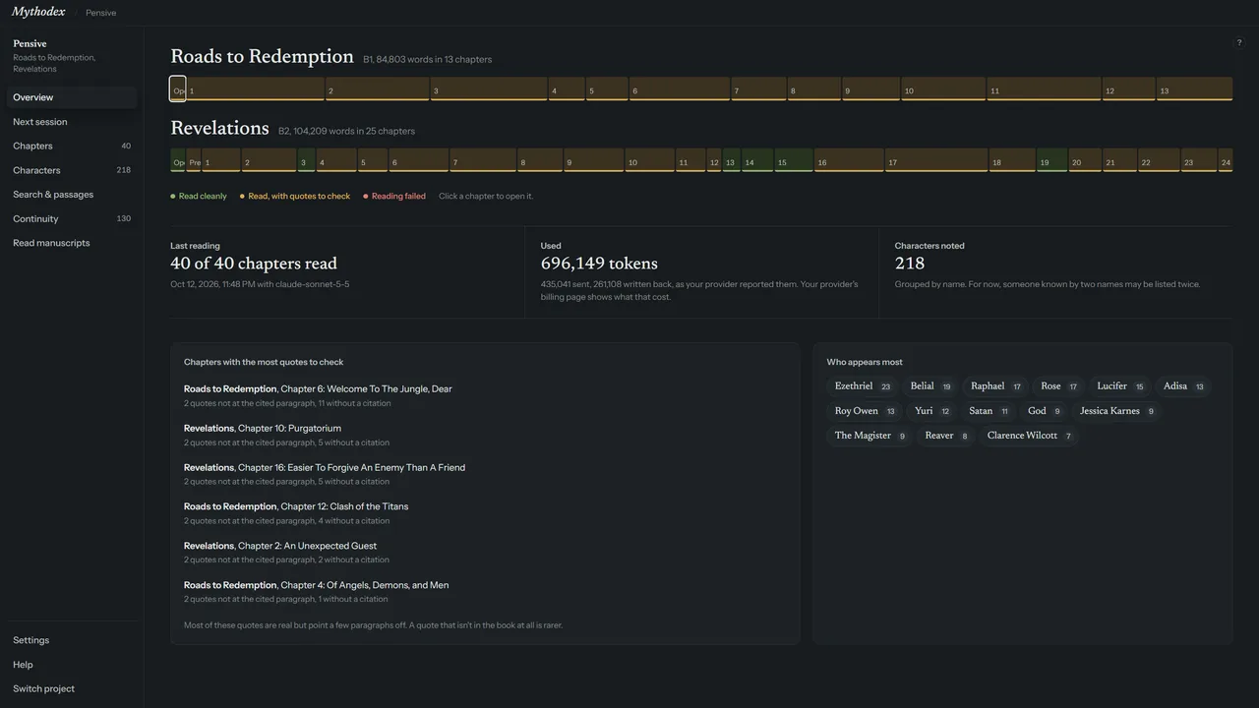Open the Raphael character chip
The width and height of the screenshot is (1259, 708).
[x=996, y=386]
